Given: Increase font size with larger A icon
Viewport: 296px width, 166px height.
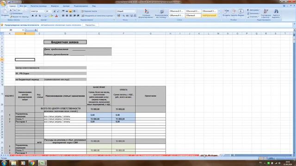Looking at the screenshot, I should pyautogui.click(x=55, y=11).
